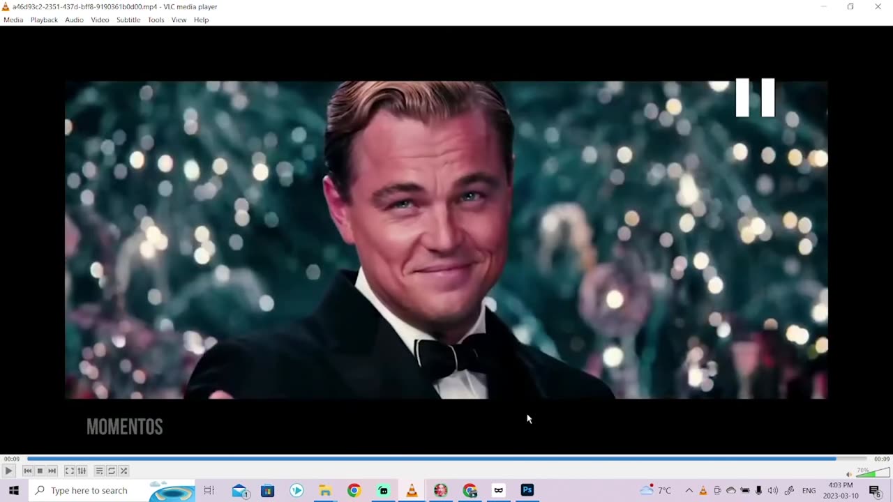Viewport: 893px width, 502px height.
Task: Open the Video menu
Action: pos(100,20)
